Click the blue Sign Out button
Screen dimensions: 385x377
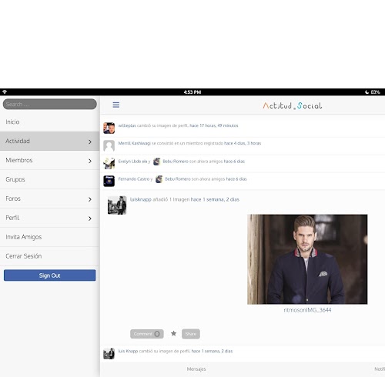click(x=49, y=275)
